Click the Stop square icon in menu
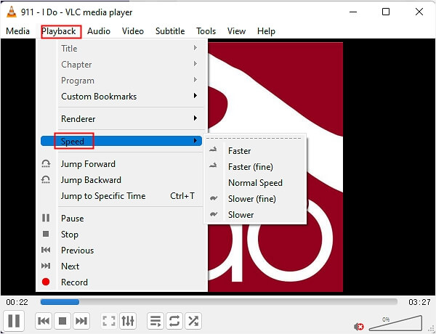Image resolution: width=436 pixels, height=334 pixels. [46, 234]
